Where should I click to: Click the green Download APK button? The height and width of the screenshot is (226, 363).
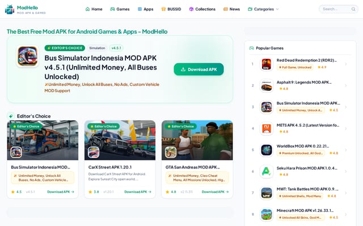[199, 69]
